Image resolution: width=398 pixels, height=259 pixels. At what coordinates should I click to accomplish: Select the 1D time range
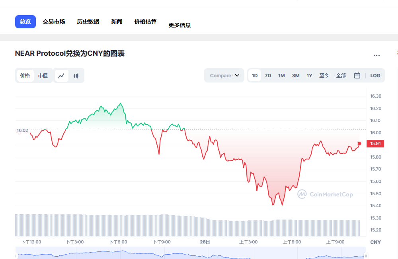[x=255, y=75]
